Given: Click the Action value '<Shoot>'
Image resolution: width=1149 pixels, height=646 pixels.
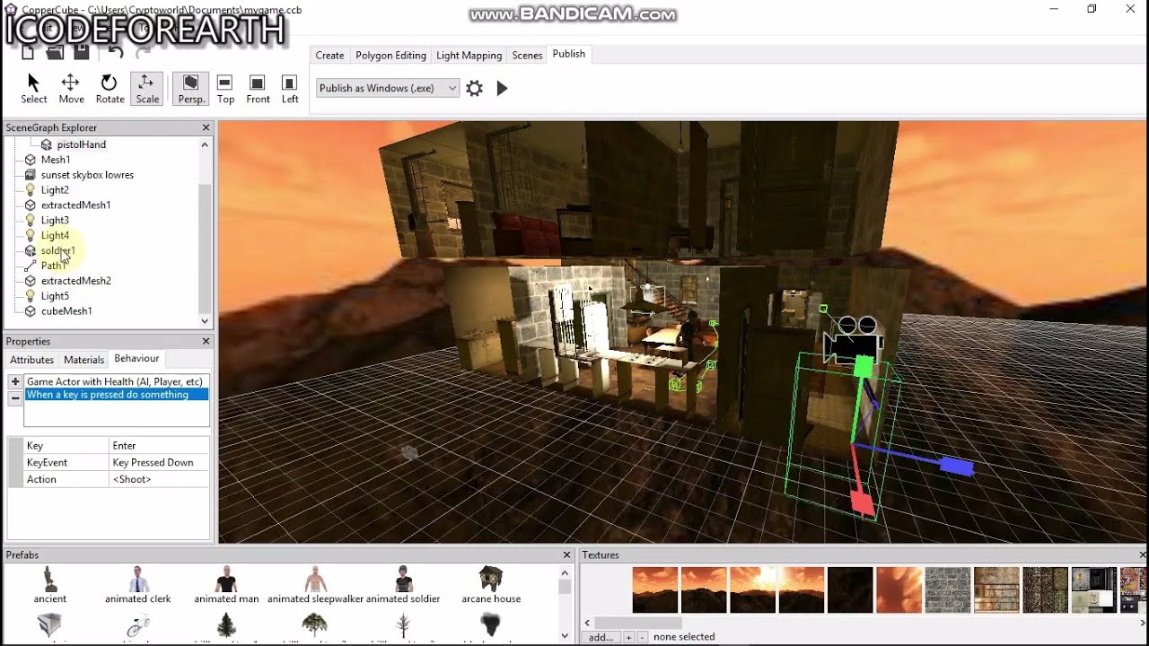Looking at the screenshot, I should pos(159,480).
